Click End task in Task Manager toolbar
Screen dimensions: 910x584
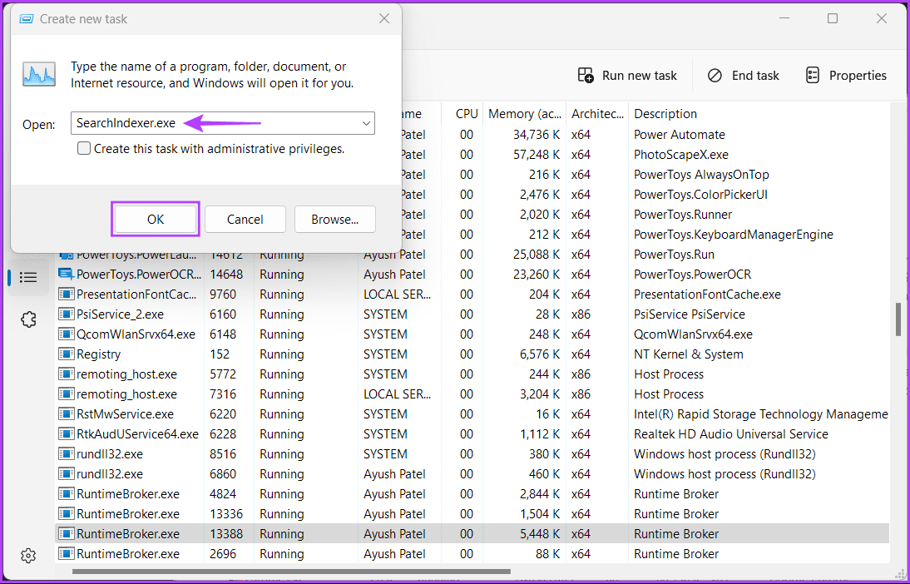tap(744, 76)
